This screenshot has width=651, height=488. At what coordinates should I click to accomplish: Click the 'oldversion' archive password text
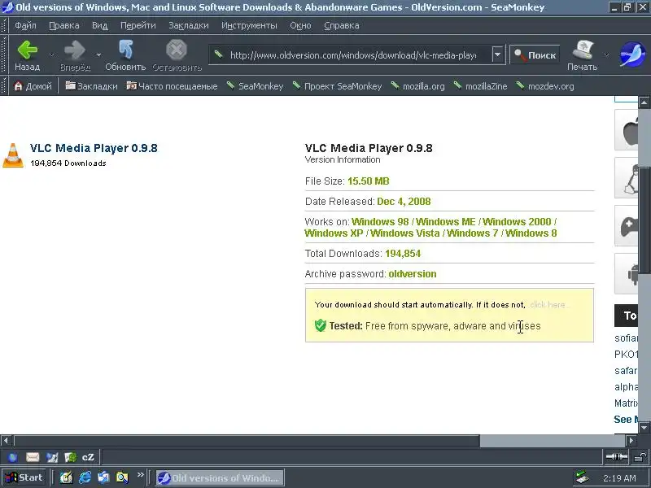[413, 274]
